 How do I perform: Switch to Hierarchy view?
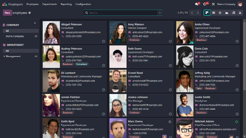(240, 13)
